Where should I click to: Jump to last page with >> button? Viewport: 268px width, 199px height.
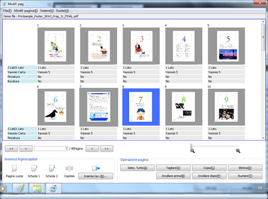click(x=107, y=148)
